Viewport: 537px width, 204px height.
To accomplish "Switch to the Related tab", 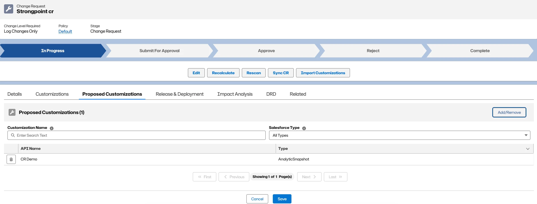I will (298, 94).
